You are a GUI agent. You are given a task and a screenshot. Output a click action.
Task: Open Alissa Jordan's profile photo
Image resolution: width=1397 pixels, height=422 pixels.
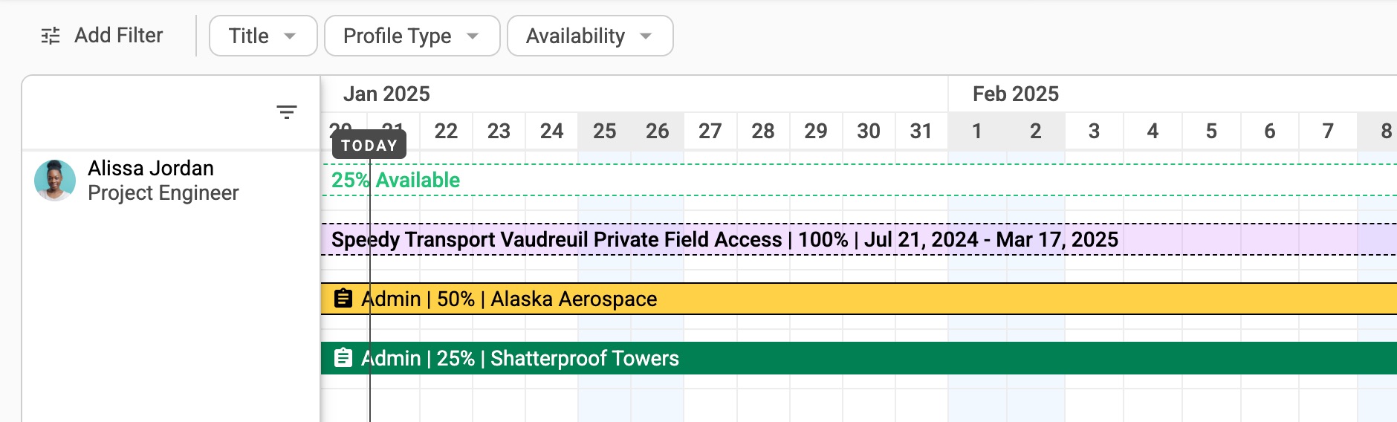tap(55, 181)
